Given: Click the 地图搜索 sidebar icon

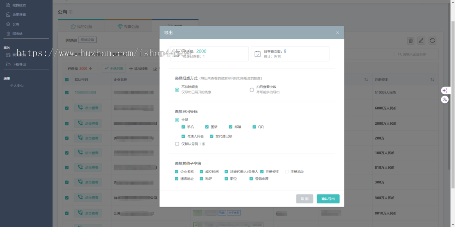Looking at the screenshot, I should (8, 15).
